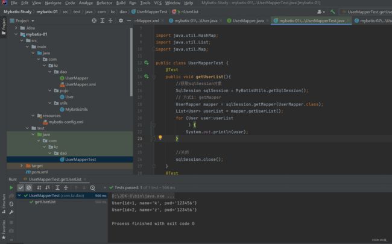Click the run gutter icon beside class UserMapperTest

pos(147,63)
